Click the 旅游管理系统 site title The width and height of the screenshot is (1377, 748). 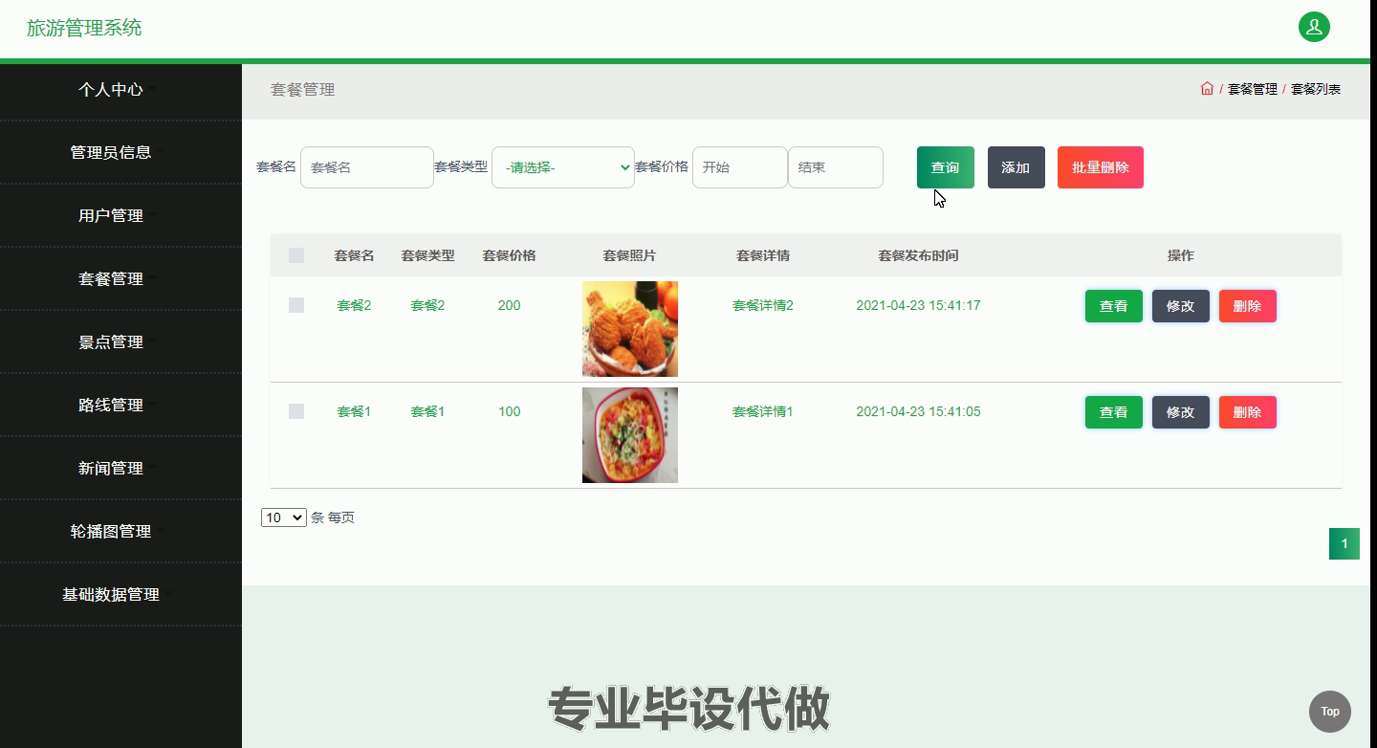click(x=84, y=28)
